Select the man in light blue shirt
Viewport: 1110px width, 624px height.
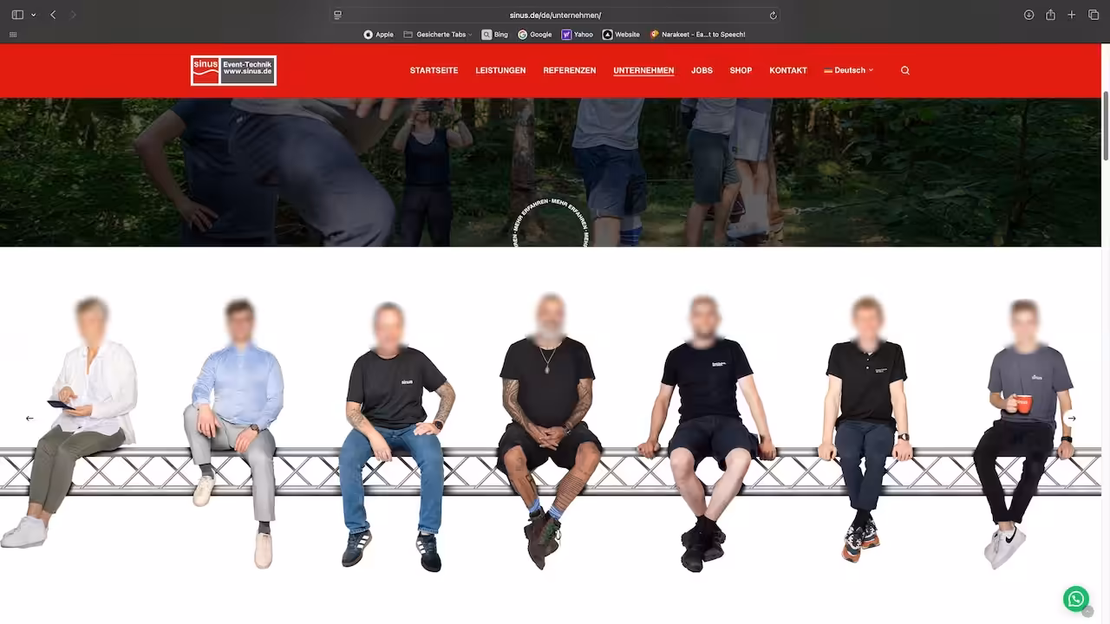tap(234, 433)
